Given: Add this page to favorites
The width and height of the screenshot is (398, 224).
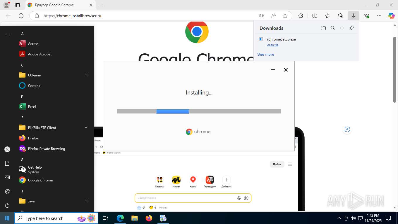Looking at the screenshot, I should click(x=285, y=16).
